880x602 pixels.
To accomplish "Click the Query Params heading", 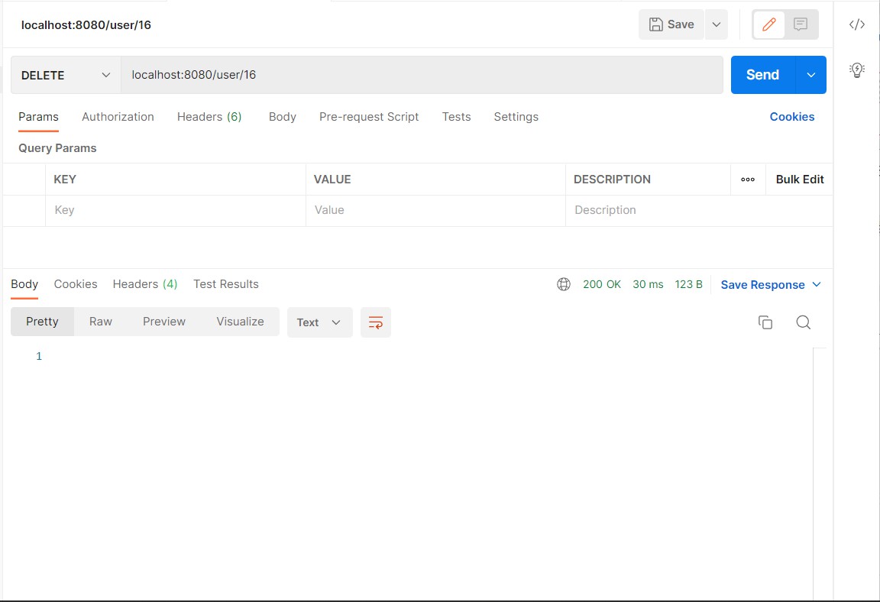I will 57,148.
